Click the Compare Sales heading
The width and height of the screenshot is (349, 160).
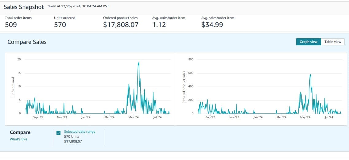coord(27,42)
